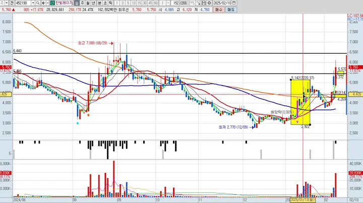Click the 02/10 date at axis end
This screenshot has width=363, height=203.
(x=354, y=200)
